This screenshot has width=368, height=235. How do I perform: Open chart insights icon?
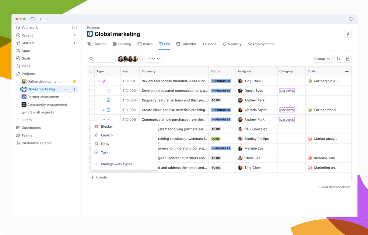(348, 59)
